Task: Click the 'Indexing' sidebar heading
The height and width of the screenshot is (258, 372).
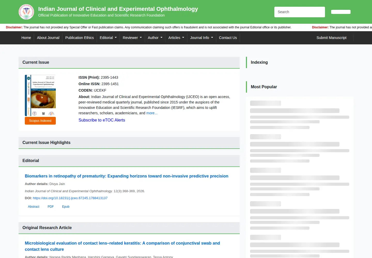Action: tap(259, 62)
